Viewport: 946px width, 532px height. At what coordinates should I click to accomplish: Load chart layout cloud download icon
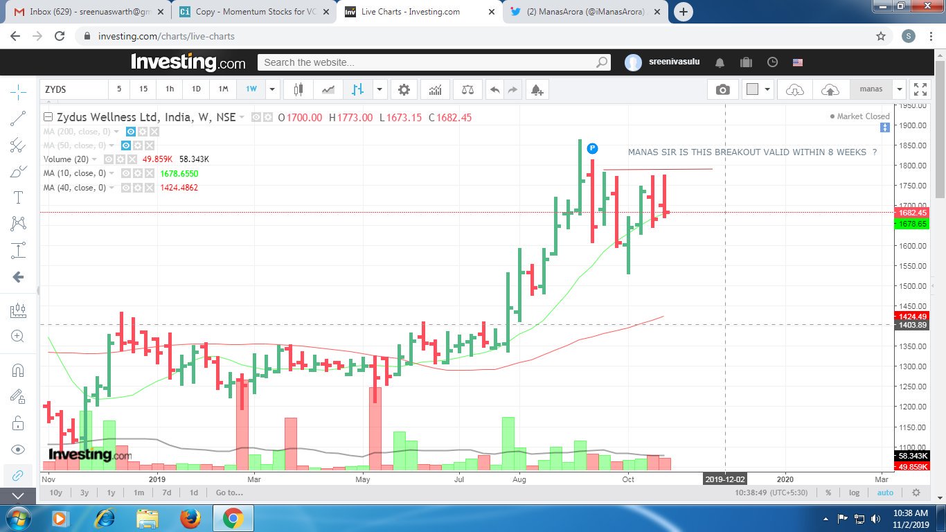point(795,89)
